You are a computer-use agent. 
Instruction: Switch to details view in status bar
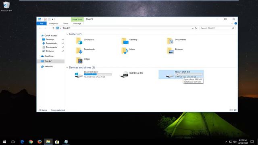click(x=231, y=110)
